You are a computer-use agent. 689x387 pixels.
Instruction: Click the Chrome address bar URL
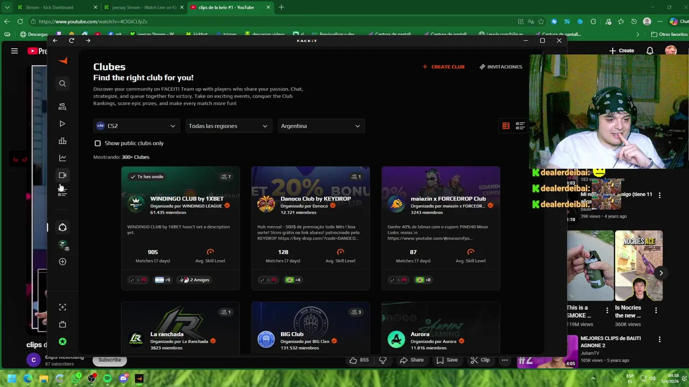coord(93,21)
